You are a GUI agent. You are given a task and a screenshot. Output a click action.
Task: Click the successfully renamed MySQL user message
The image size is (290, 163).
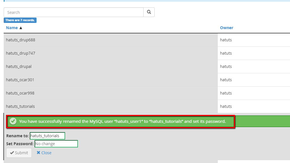click(122, 121)
